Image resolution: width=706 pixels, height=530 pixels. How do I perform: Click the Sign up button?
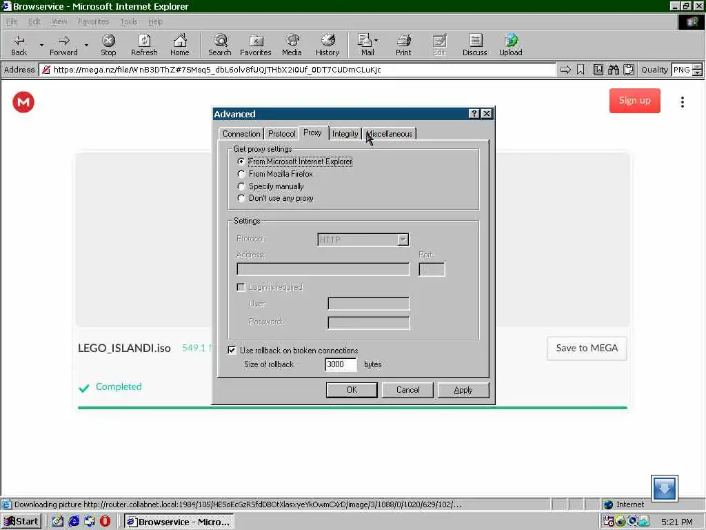(634, 101)
